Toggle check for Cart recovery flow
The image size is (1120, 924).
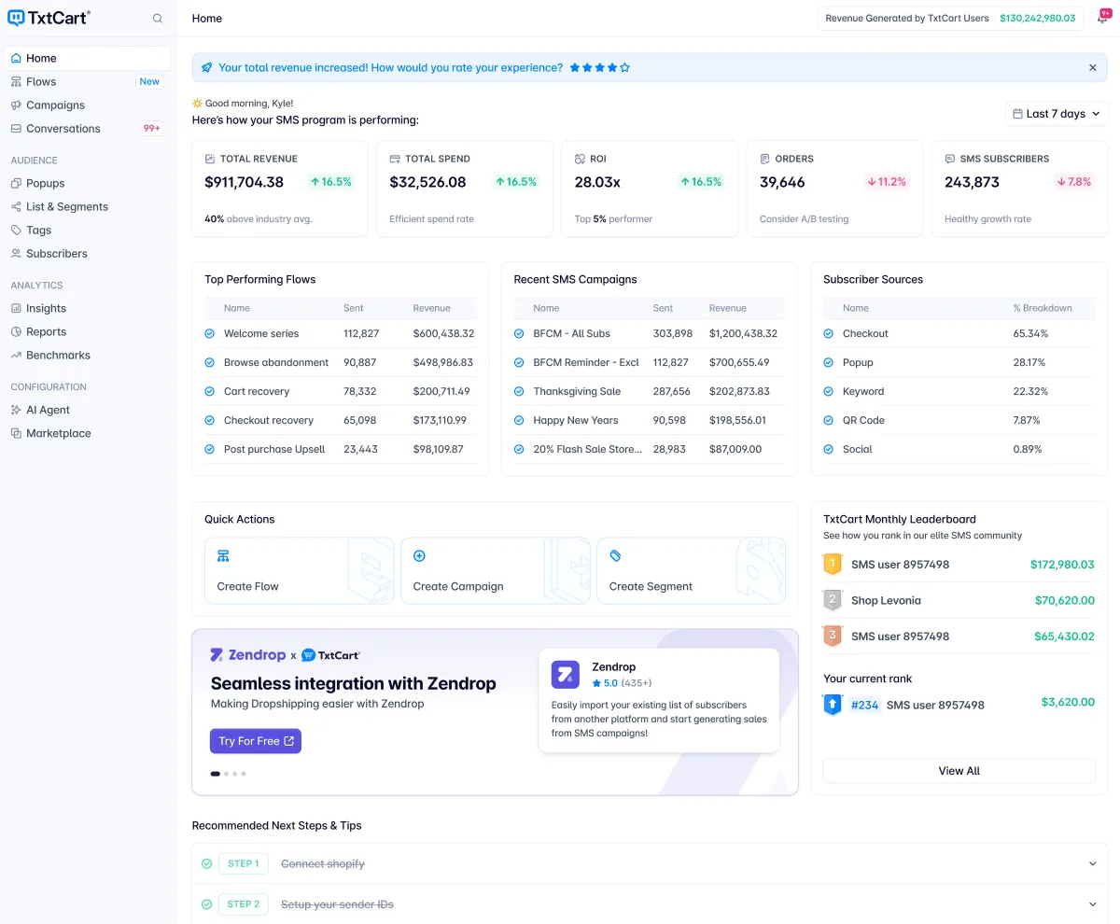[210, 391]
